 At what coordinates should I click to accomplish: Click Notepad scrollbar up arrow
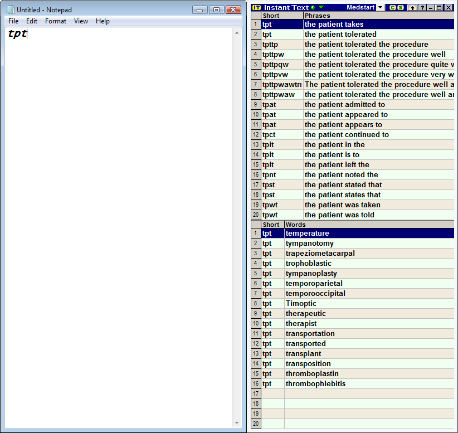237,33
